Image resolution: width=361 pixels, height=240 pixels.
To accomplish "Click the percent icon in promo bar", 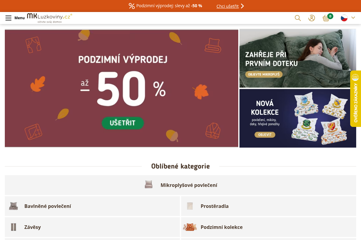I will (132, 6).
